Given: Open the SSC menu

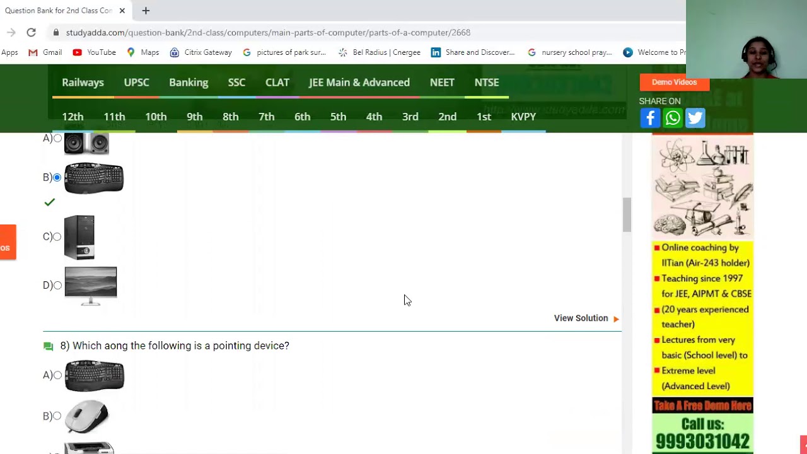Looking at the screenshot, I should [x=236, y=83].
